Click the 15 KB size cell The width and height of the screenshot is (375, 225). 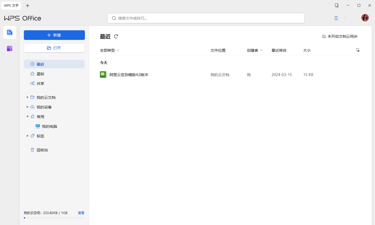[x=308, y=75]
